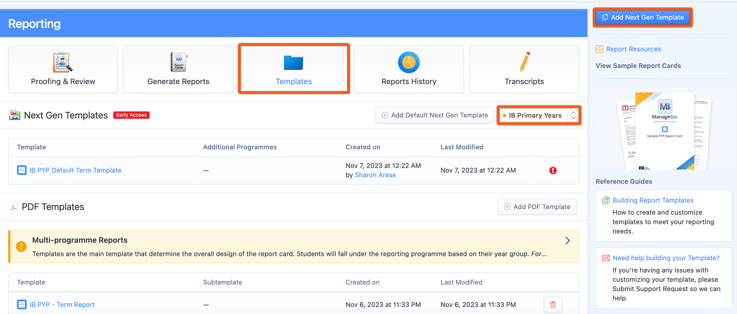Click the Reports History clock icon
The width and height of the screenshot is (737, 314).
(x=409, y=62)
